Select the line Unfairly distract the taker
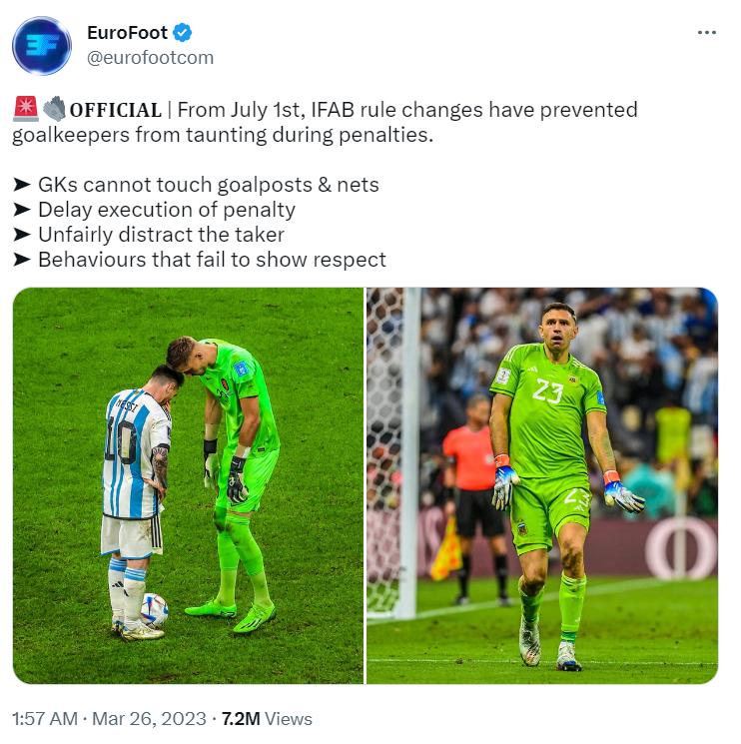 coord(162,235)
